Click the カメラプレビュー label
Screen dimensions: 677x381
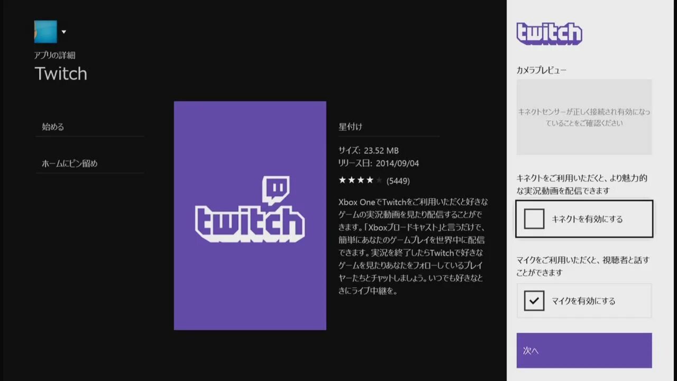542,70
